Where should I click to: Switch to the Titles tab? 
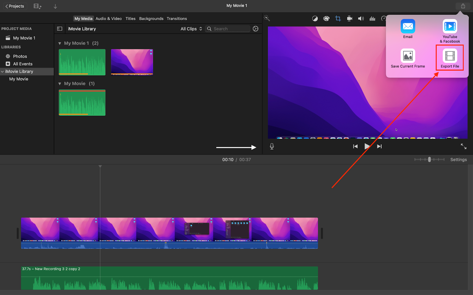coord(130,19)
